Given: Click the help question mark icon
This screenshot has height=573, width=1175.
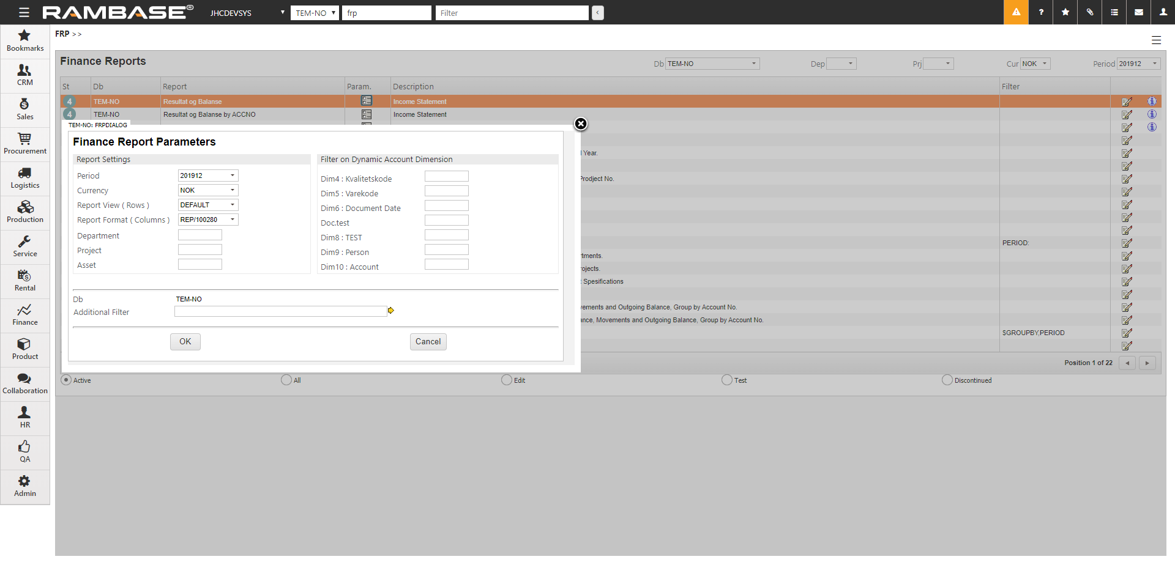Looking at the screenshot, I should coord(1041,12).
